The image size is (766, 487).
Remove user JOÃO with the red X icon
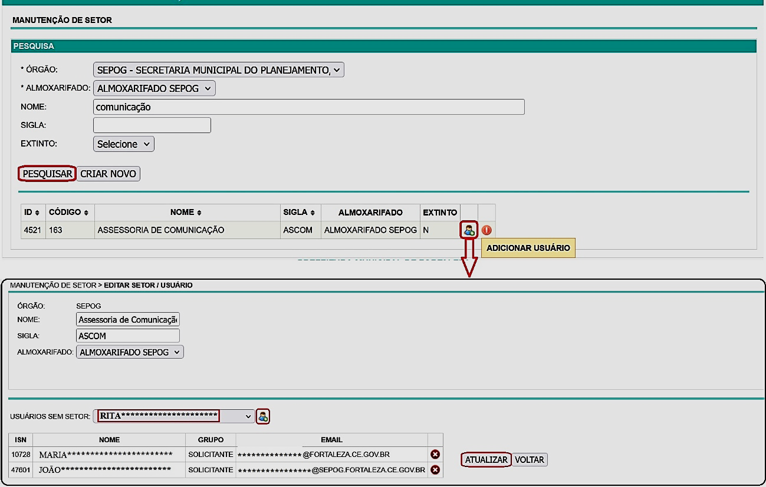pos(435,470)
